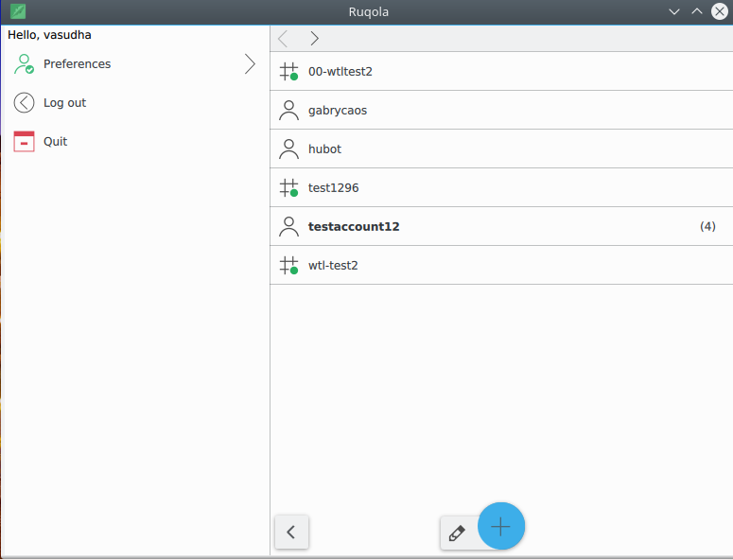Click the red Quit icon
This screenshot has width=733, height=560.
tap(25, 142)
